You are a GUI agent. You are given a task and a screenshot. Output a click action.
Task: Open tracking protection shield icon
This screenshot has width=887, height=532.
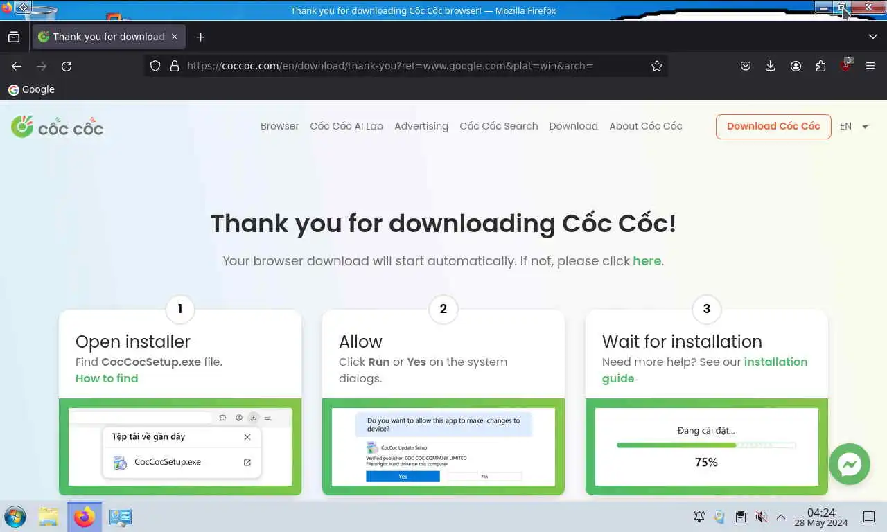[x=155, y=66]
